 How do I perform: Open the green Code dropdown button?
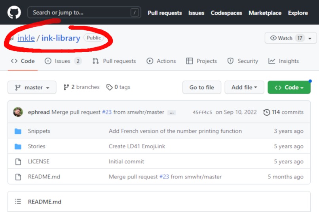coord(289,87)
